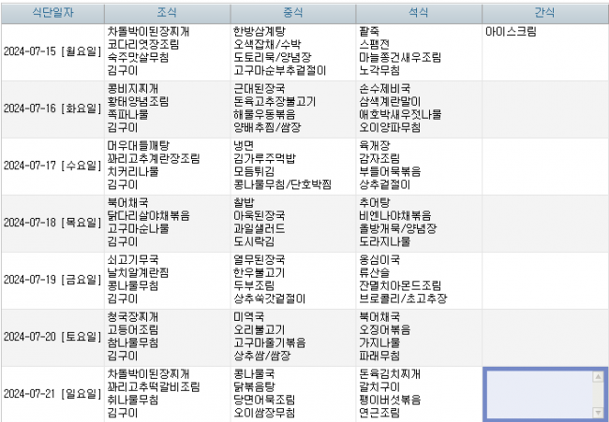609x422 pixels.
Task: Click the 2024-07-17 [수요일] date cell
Action: (x=52, y=166)
